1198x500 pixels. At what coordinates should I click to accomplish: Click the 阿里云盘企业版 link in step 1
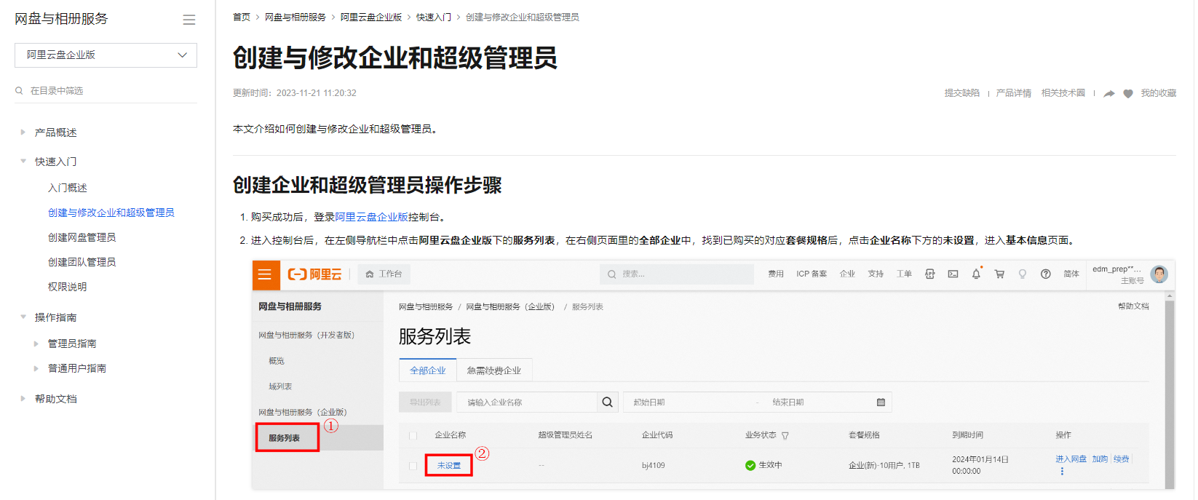tap(372, 217)
